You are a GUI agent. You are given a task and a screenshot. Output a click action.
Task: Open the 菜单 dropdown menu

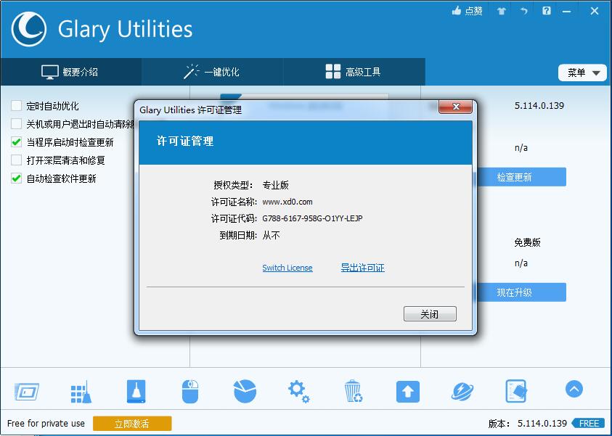[582, 73]
